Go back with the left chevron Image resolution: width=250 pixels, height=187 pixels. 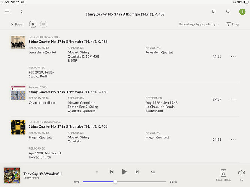tap(21, 12)
